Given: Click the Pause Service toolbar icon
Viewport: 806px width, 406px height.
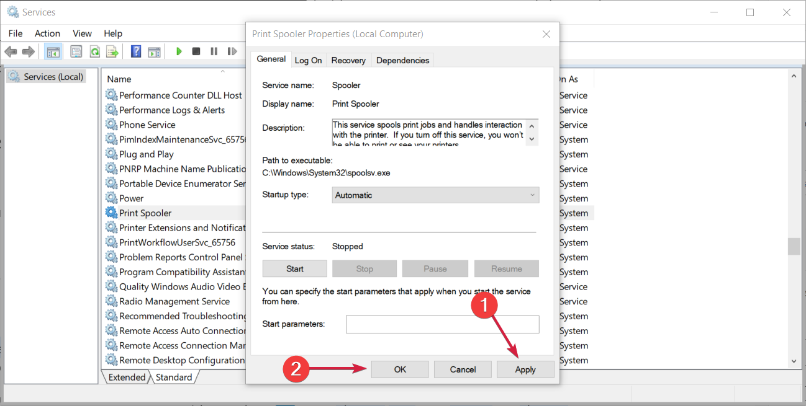Looking at the screenshot, I should click(214, 51).
